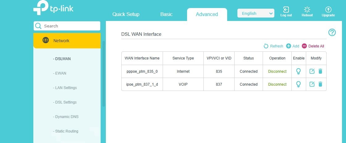Click the Network globe icon
This screenshot has height=143, width=346.
click(x=46, y=40)
